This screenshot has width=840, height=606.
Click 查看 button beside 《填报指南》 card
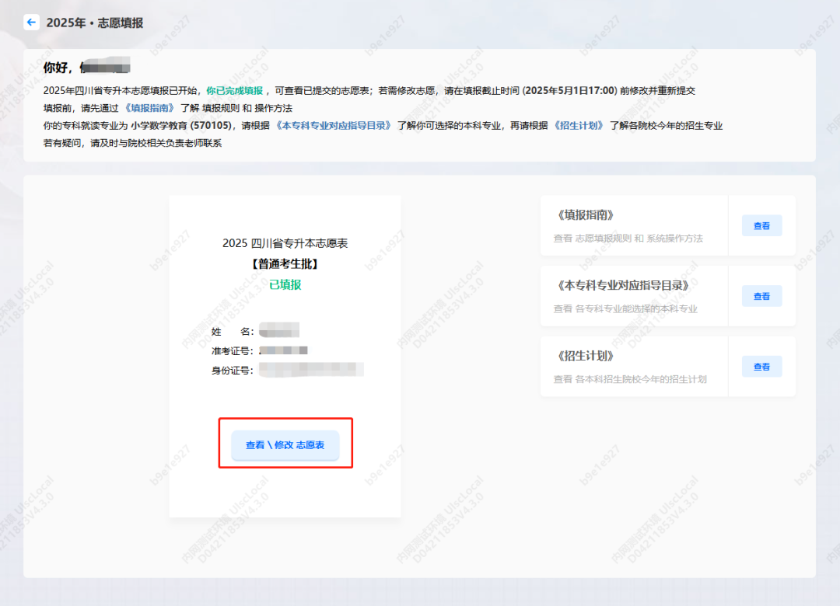point(761,225)
